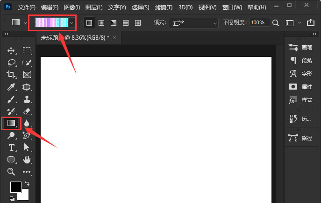
Task: Select the Lasso tool
Action: (x=11, y=63)
